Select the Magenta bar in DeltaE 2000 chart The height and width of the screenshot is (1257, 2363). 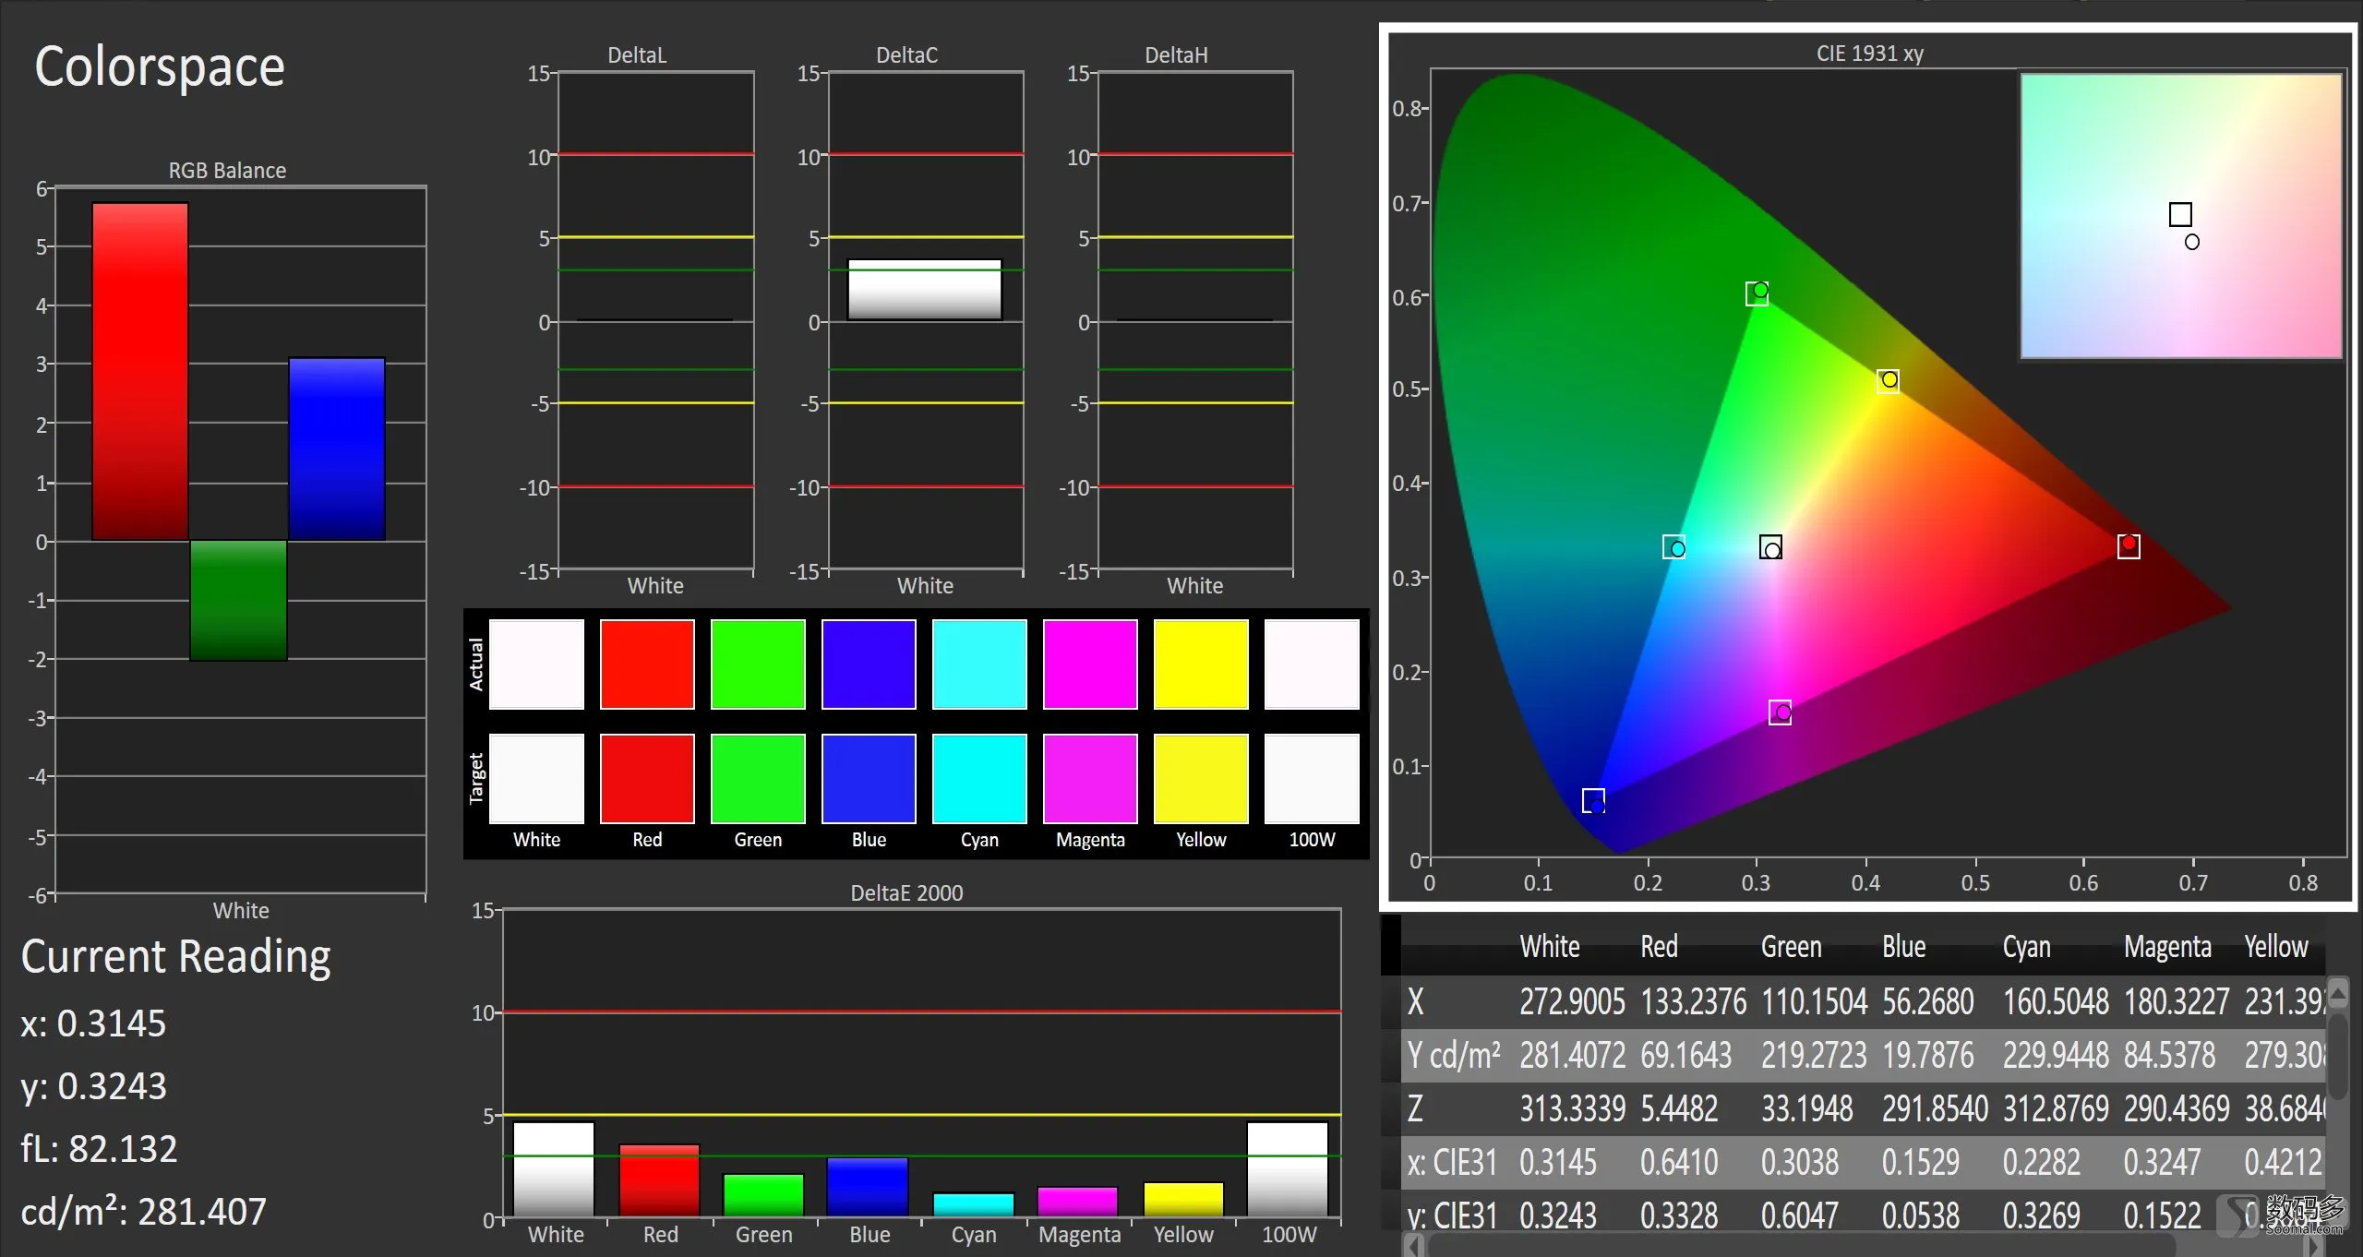point(1077,1203)
